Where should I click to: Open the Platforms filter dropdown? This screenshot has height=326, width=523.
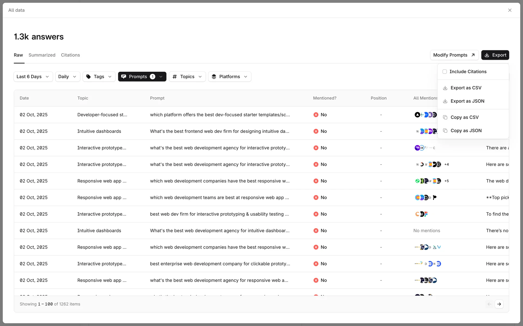[229, 77]
